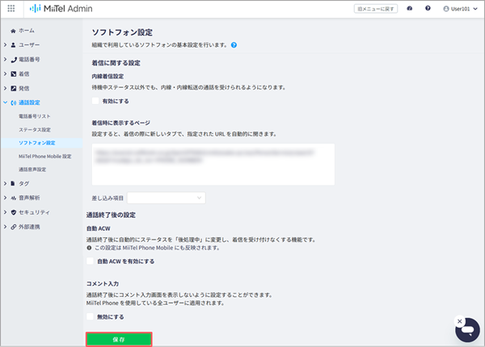Screen dimensions: 485x347
Task: Collapse the 通話設定 menu chevron
Action: pos(6,102)
